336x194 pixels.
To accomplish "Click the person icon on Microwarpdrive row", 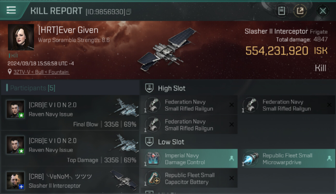I will pyautogui.click(x=329, y=159).
